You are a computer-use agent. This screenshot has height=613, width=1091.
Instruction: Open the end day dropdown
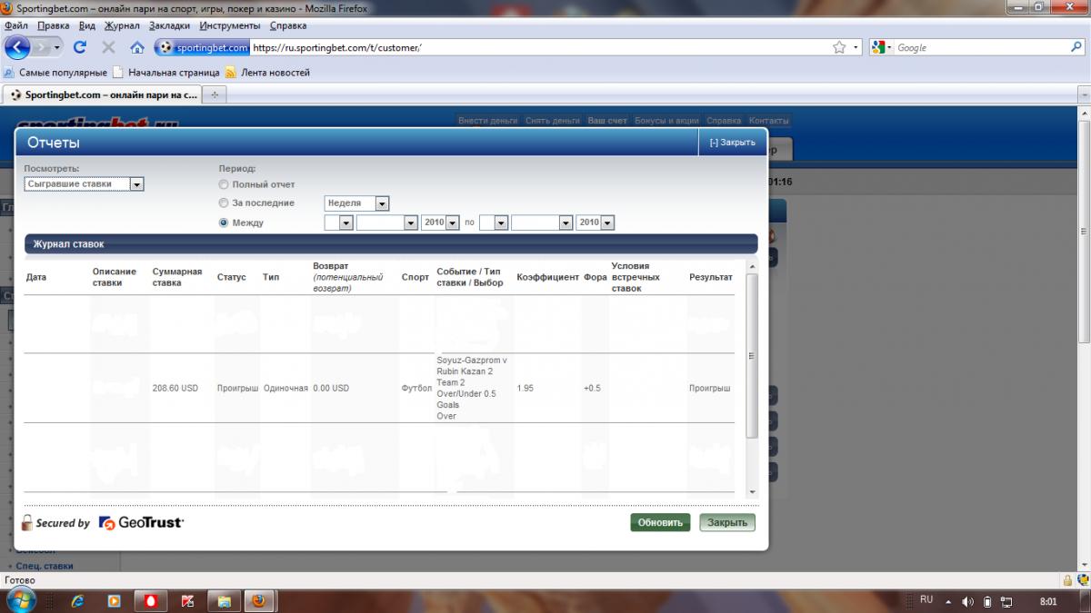(494, 222)
